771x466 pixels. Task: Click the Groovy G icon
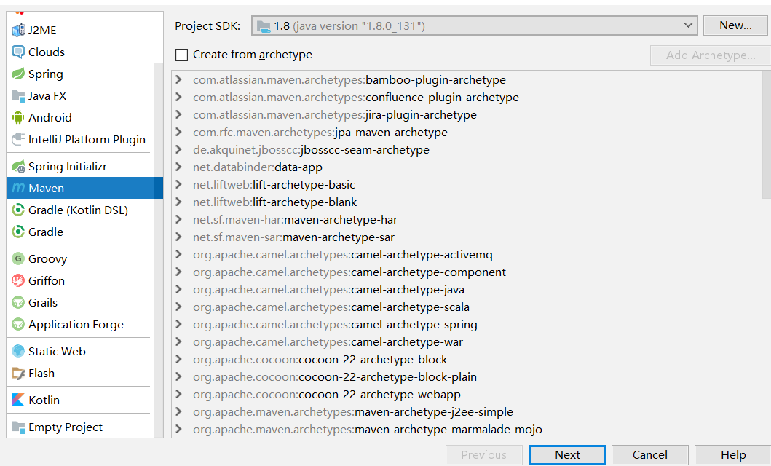pos(18,258)
